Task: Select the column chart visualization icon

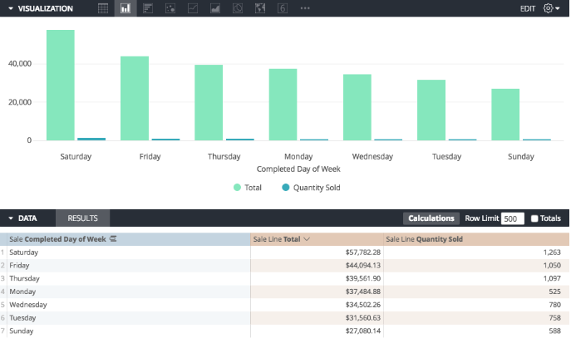Action: tap(126, 8)
